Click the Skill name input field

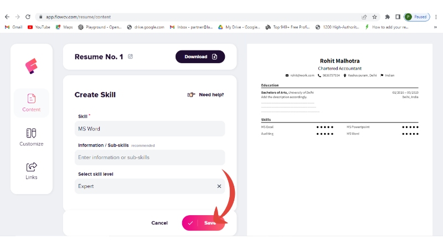150,129
